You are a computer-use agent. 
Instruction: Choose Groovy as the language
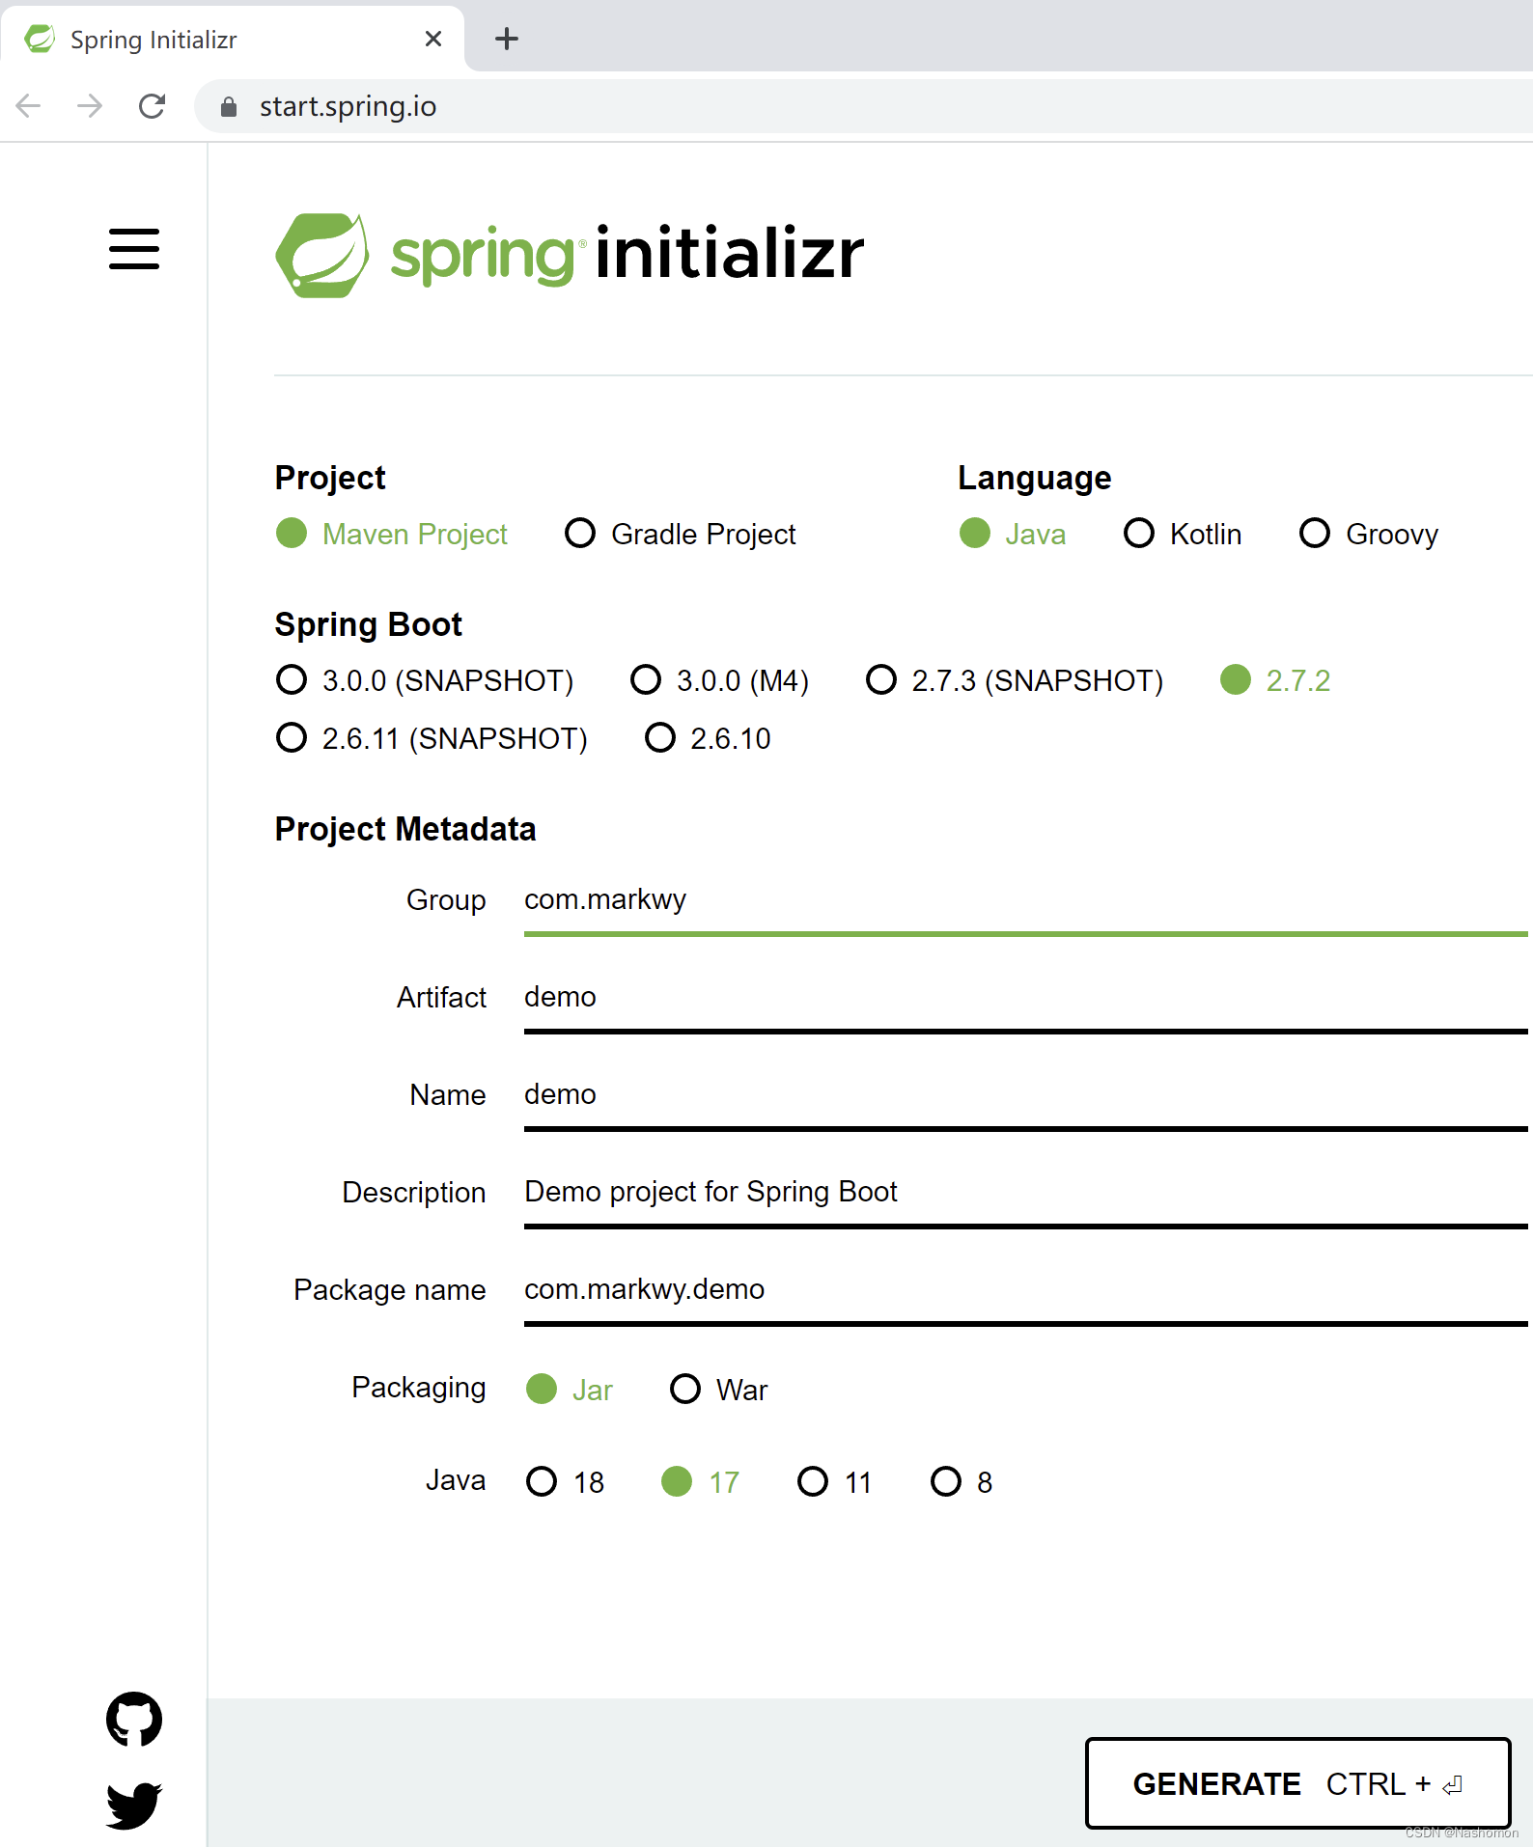tap(1369, 534)
